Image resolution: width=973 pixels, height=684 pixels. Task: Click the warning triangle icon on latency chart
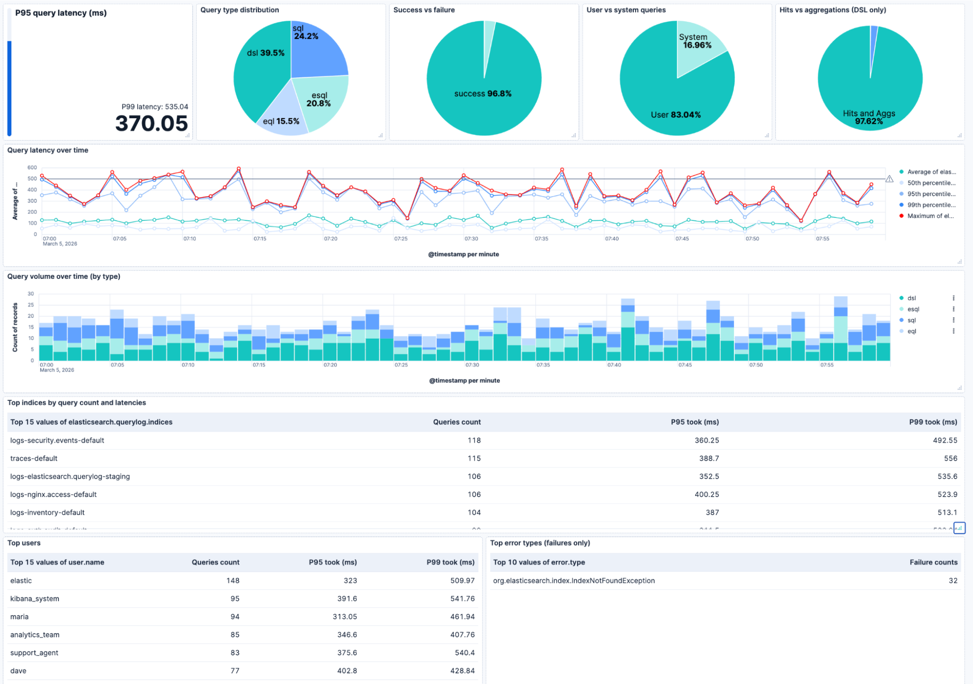[x=889, y=179]
